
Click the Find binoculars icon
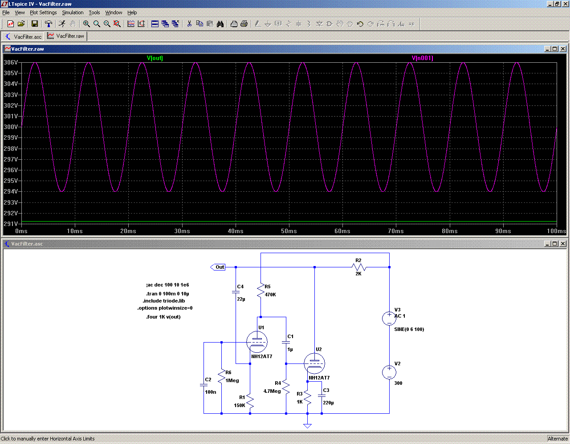(220, 24)
